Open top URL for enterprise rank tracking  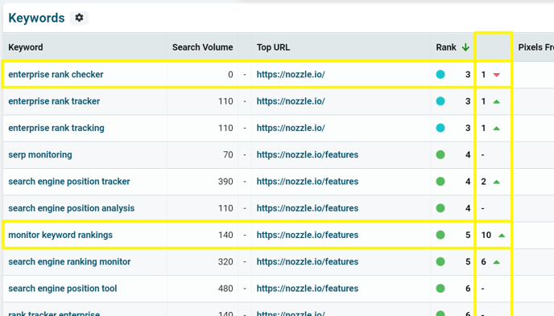(291, 128)
